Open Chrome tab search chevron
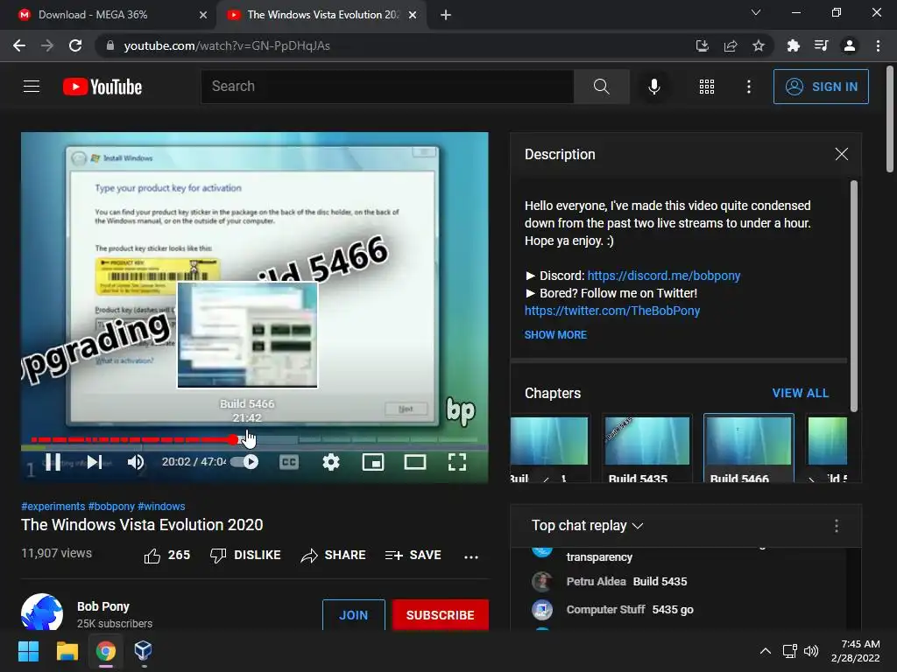The image size is (897, 672). 756,12
